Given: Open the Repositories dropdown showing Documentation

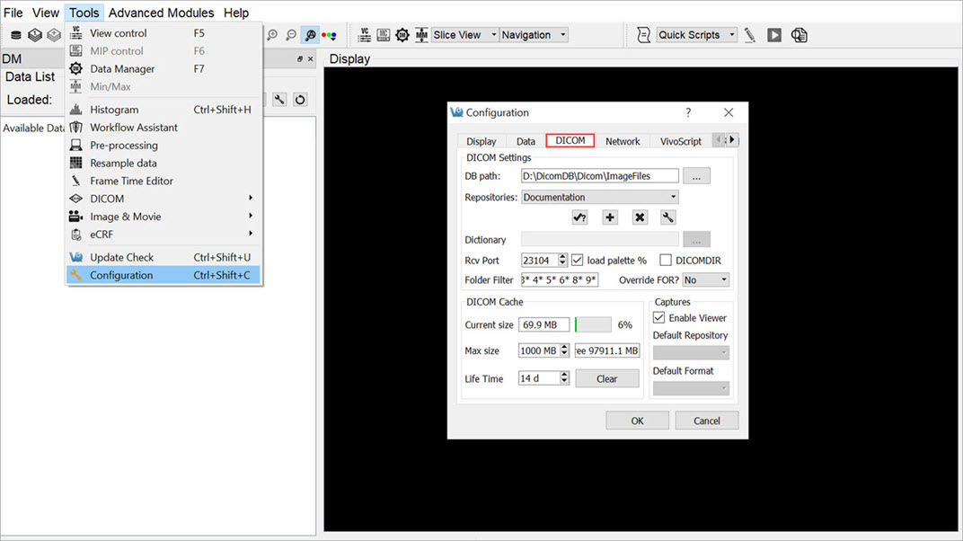Looking at the screenshot, I should point(599,198).
